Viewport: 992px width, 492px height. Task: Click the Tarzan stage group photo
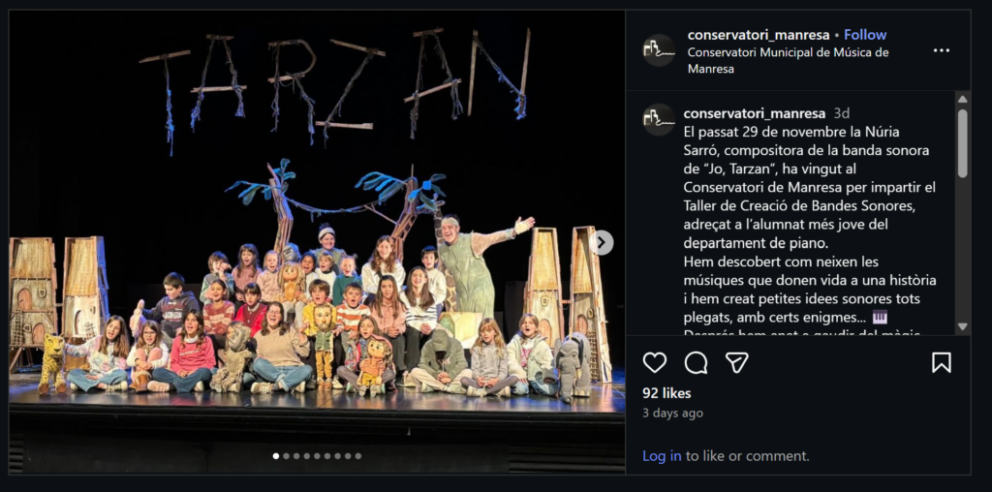click(317, 242)
